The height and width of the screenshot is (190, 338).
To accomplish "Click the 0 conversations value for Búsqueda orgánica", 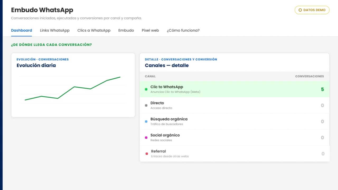I will click(322, 122).
